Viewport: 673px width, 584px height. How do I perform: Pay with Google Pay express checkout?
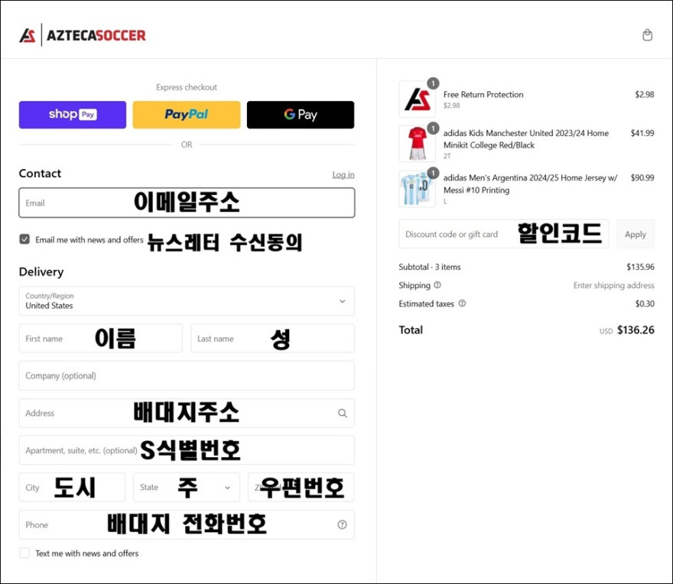(x=301, y=115)
